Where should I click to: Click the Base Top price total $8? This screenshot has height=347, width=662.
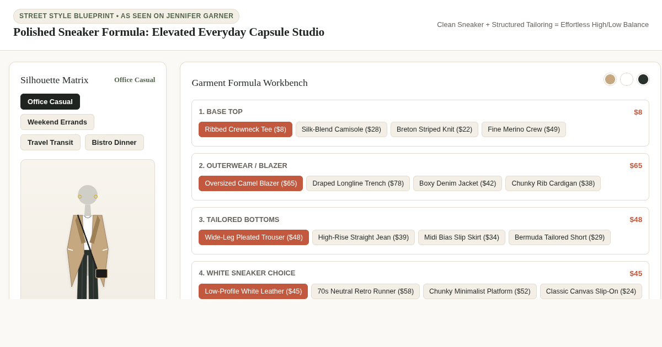[638, 112]
